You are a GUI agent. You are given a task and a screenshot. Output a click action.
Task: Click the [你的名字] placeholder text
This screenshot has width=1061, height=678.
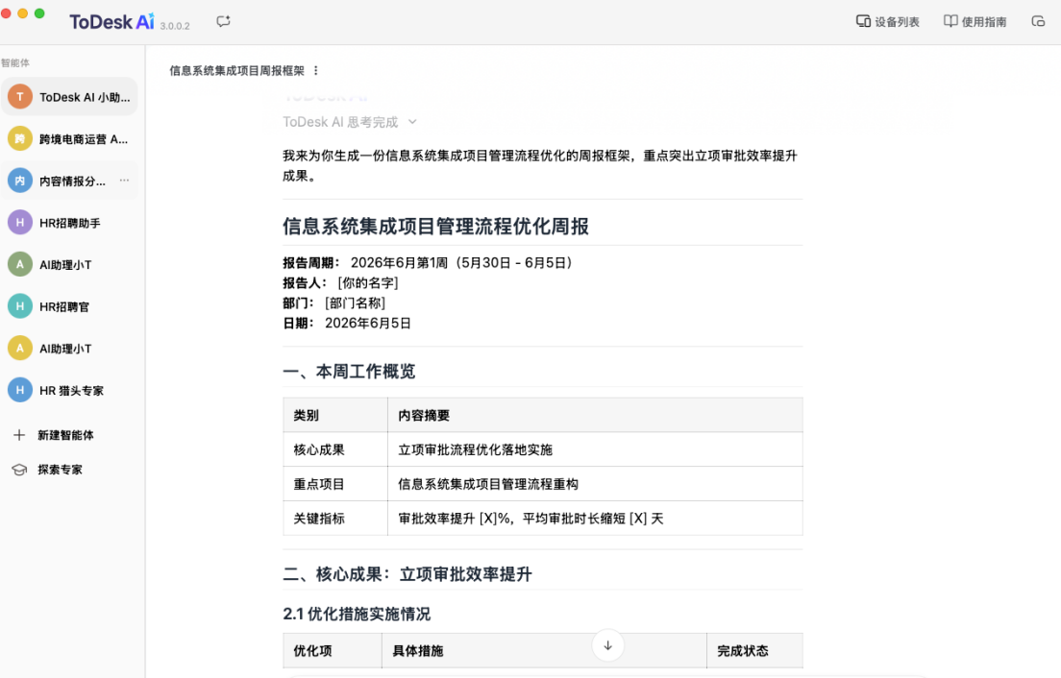(367, 283)
